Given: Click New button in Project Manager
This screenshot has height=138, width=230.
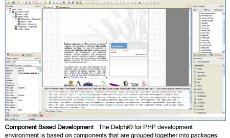Looking at the screenshot, I should tap(207, 10).
